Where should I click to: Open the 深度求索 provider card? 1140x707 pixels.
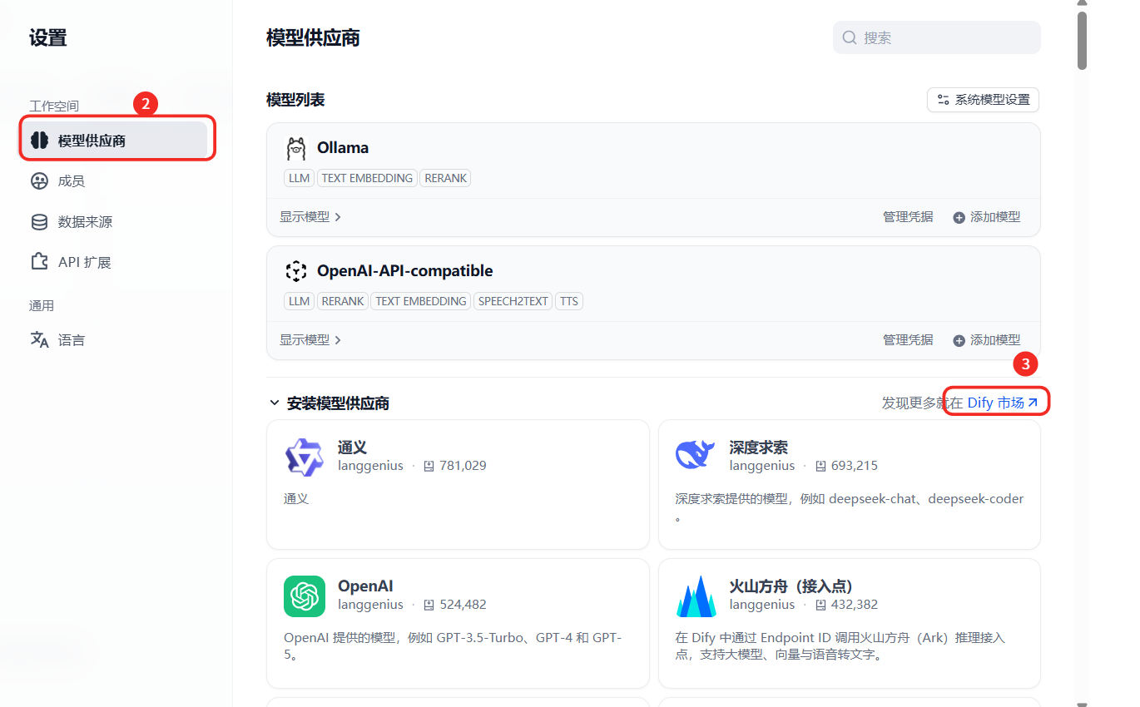pyautogui.click(x=850, y=484)
